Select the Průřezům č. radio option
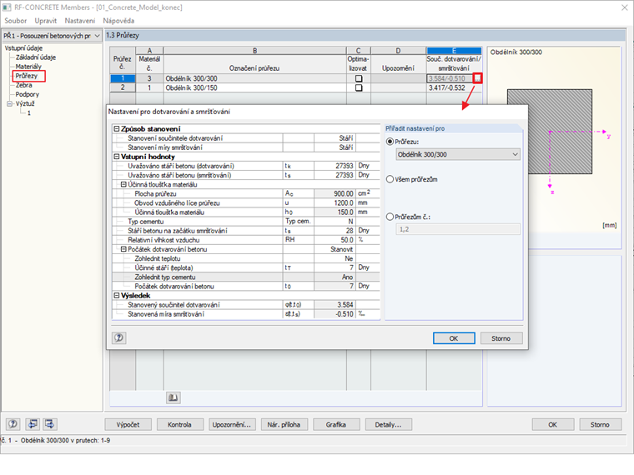634x475 pixels. coord(390,217)
